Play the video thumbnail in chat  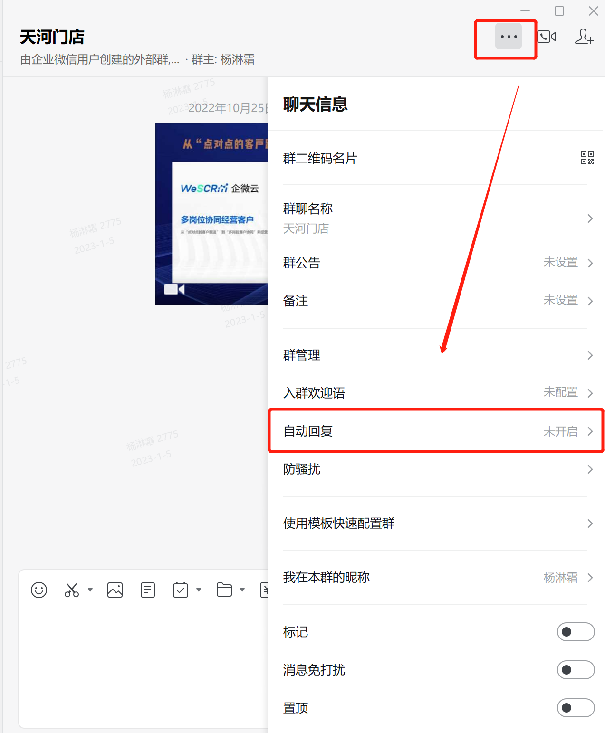(x=211, y=214)
